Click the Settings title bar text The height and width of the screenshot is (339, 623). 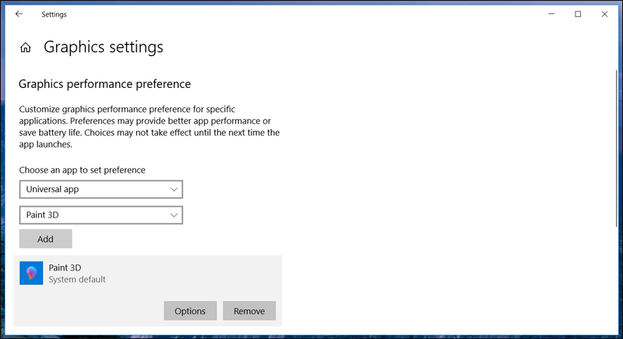[x=54, y=14]
